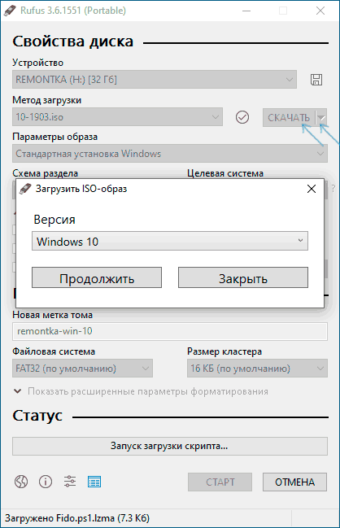Open application settings sliders icon
This screenshot has height=528, width=340.
coord(70,482)
